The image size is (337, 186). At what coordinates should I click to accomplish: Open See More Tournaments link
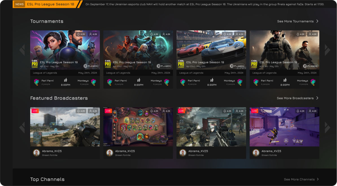click(x=297, y=21)
